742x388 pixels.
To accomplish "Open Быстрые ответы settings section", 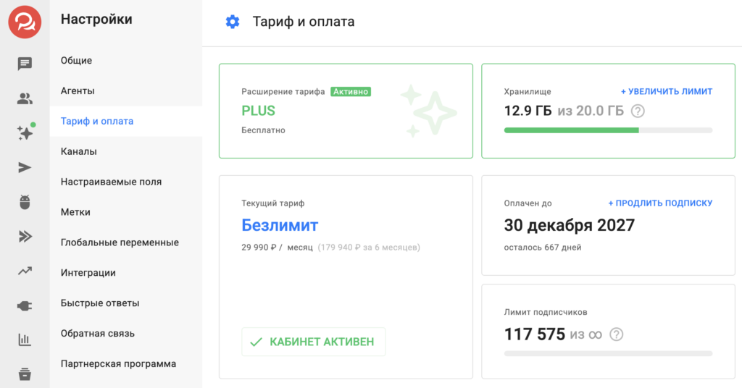I will [100, 303].
